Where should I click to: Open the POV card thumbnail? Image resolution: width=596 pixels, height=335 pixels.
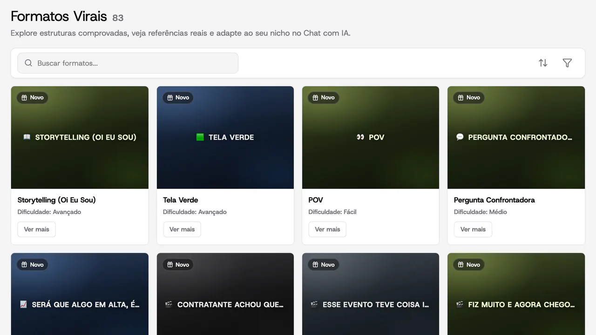371,137
